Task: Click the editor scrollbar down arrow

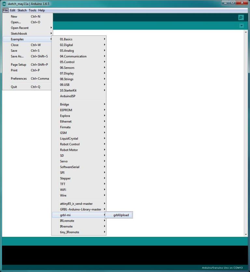Action: coord(246,234)
